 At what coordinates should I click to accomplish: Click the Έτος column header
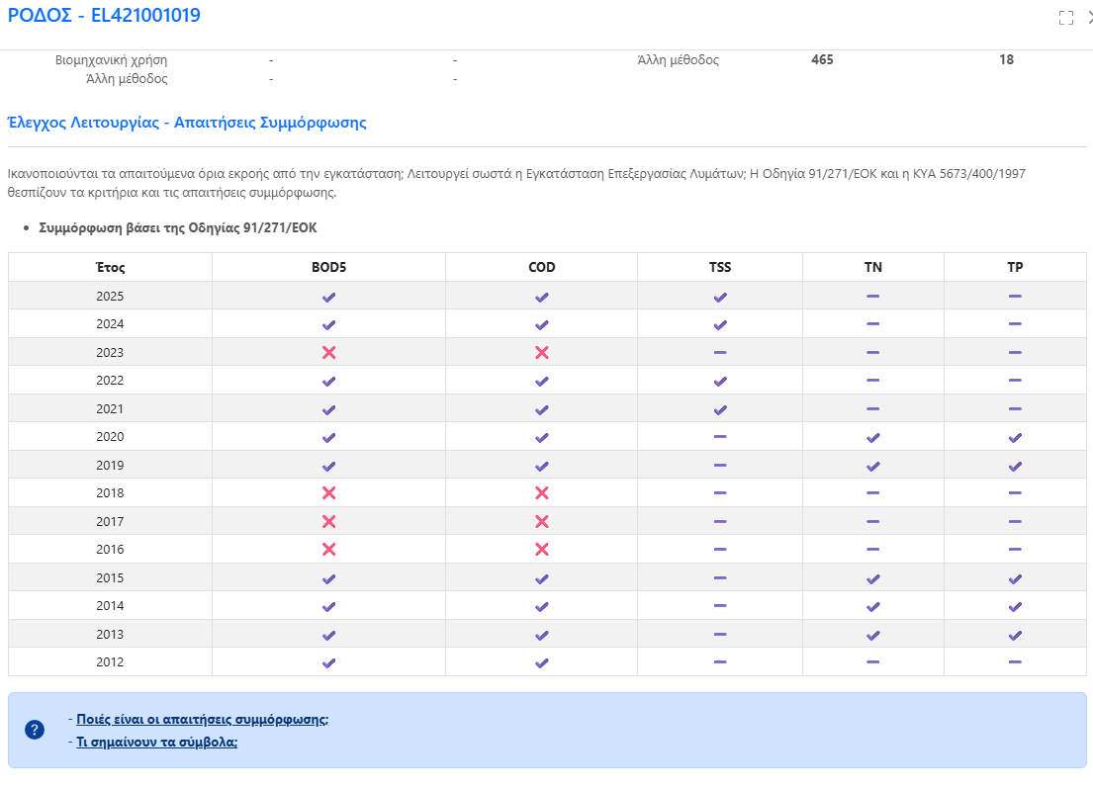[x=110, y=268]
